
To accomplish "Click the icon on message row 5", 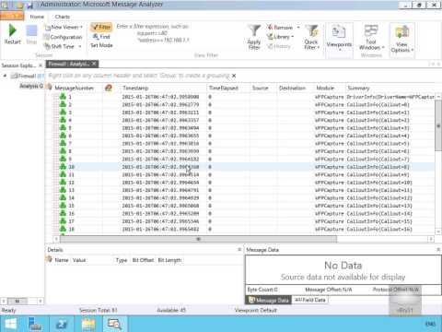I will 63,128.
